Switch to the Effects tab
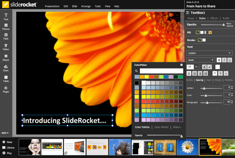235x158 pixels. click(x=214, y=18)
